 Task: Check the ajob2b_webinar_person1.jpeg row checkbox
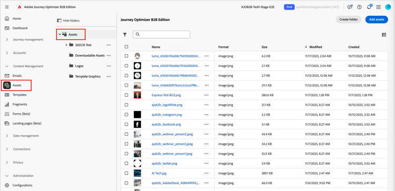click(x=126, y=154)
